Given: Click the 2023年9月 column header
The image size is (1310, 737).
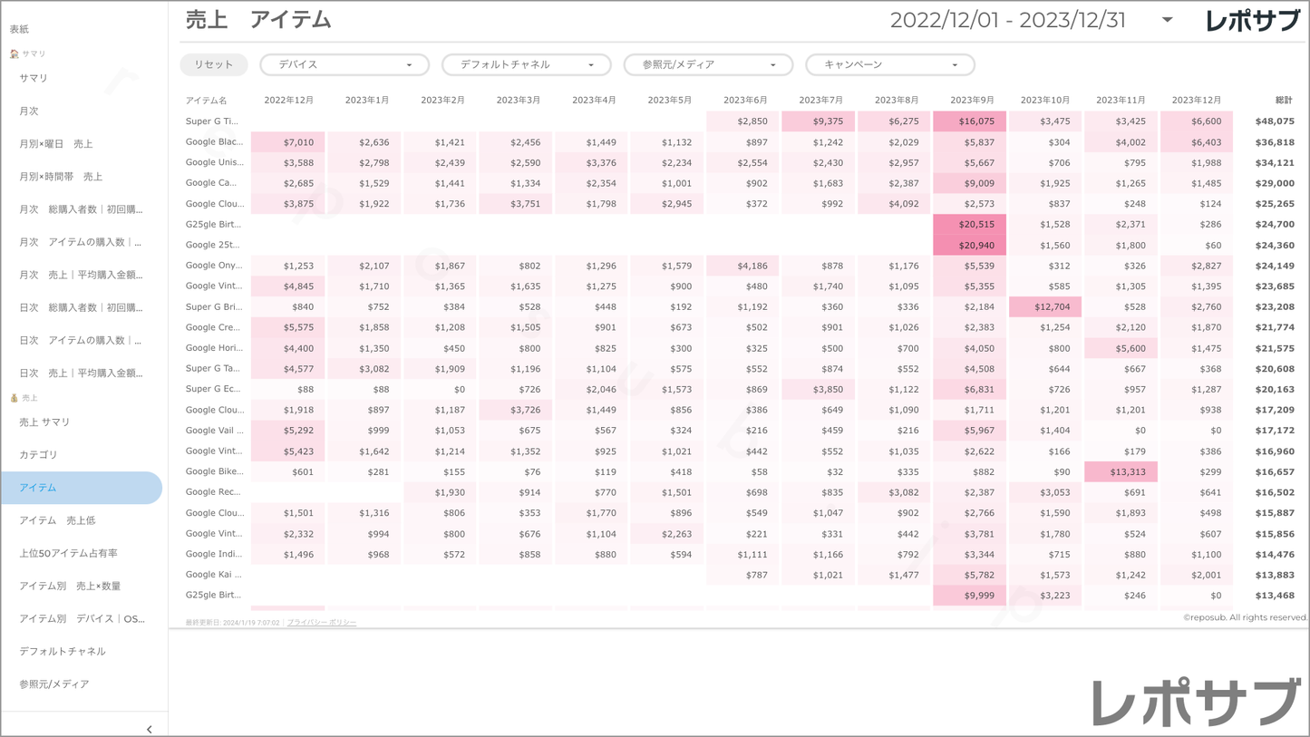Looking at the screenshot, I should (971, 100).
